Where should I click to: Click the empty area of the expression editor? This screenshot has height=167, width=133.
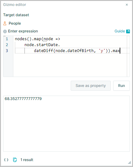click(x=70, y=65)
